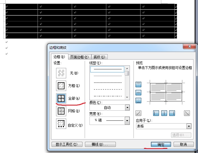
Task: Select the None (无) border setting icon
Action: click(61, 73)
